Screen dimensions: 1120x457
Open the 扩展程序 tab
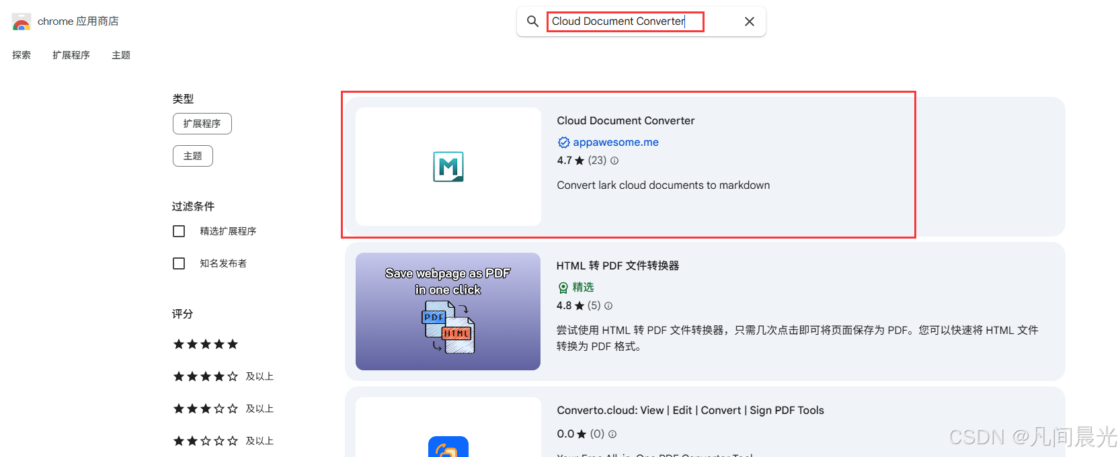pos(71,55)
